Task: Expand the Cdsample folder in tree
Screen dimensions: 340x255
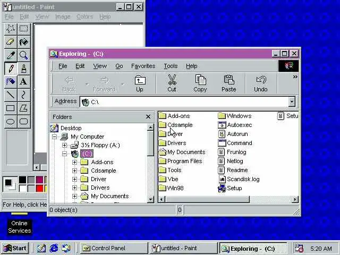Action: pos(74,171)
